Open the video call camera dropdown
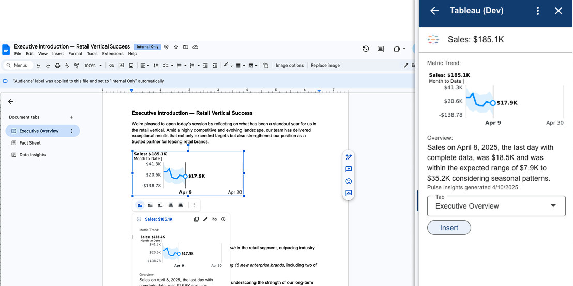The width and height of the screenshot is (573, 286). coord(400,49)
